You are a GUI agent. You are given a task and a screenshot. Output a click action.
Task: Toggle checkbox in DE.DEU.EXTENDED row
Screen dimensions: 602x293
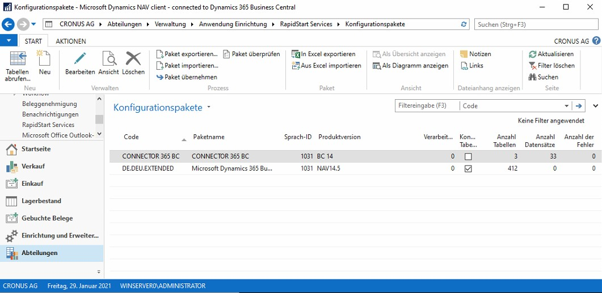point(468,168)
